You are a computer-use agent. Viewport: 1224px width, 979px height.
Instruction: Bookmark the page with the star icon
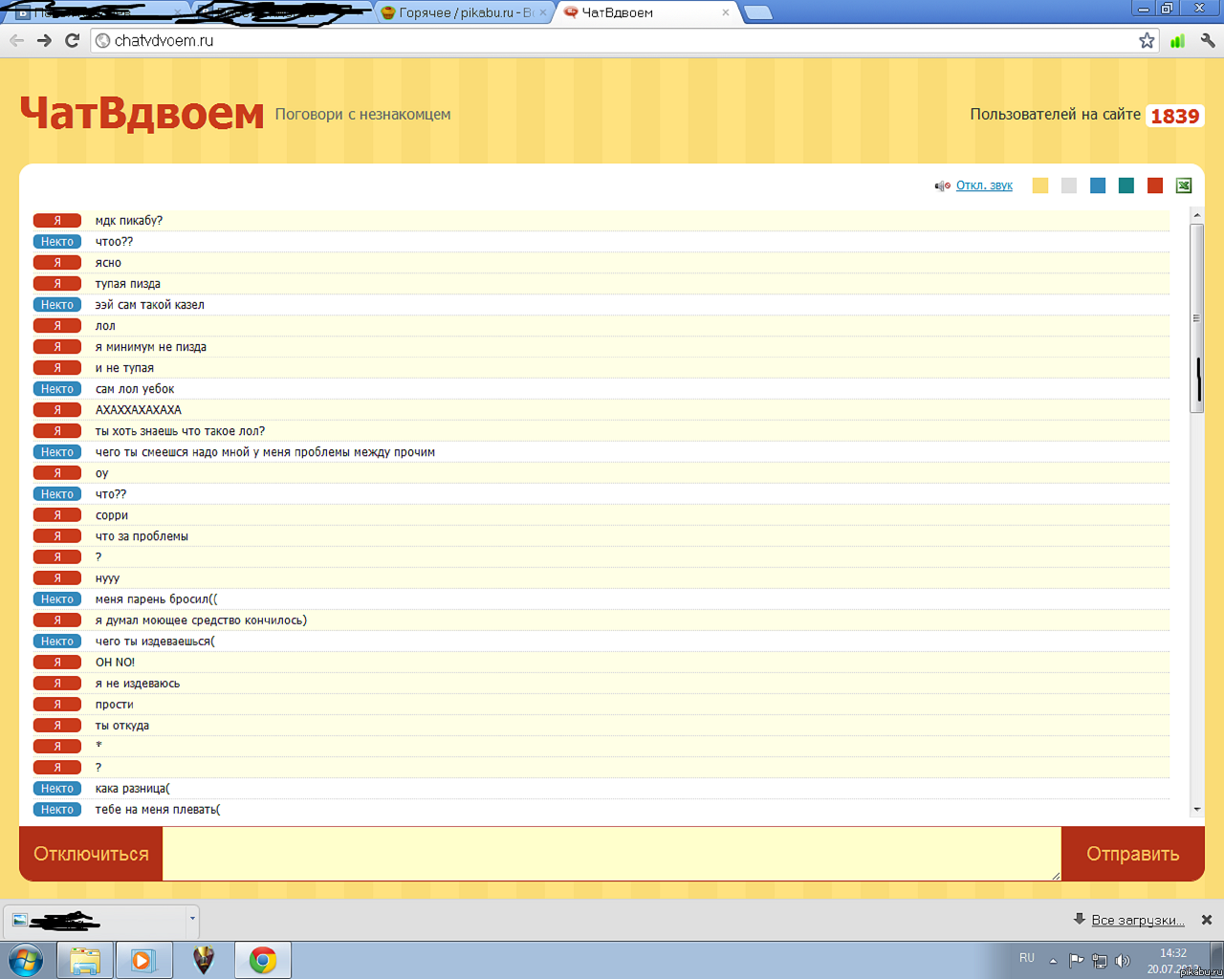[x=1147, y=40]
